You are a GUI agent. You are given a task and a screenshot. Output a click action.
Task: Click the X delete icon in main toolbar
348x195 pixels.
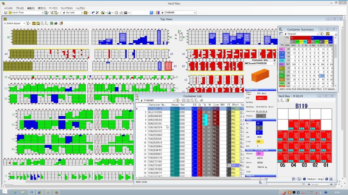(x=97, y=13)
